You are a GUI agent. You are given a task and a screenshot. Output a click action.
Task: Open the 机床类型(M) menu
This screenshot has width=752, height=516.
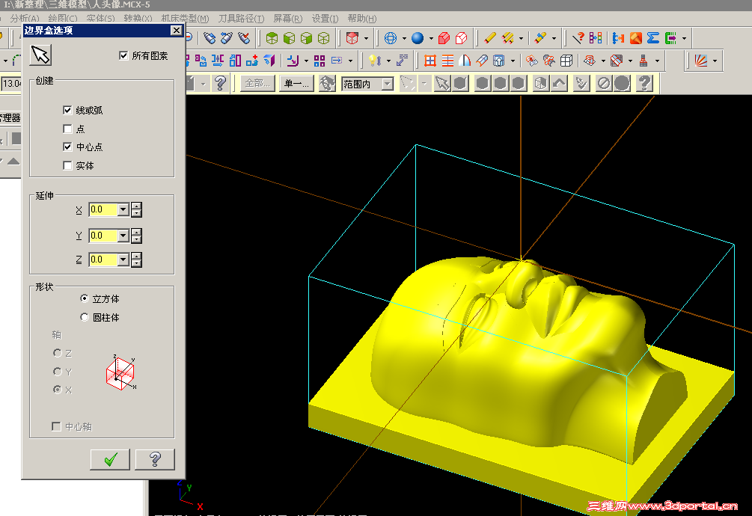click(185, 19)
